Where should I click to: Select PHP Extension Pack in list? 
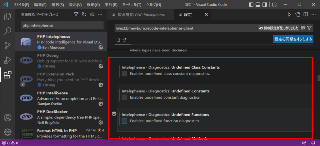click(x=61, y=79)
